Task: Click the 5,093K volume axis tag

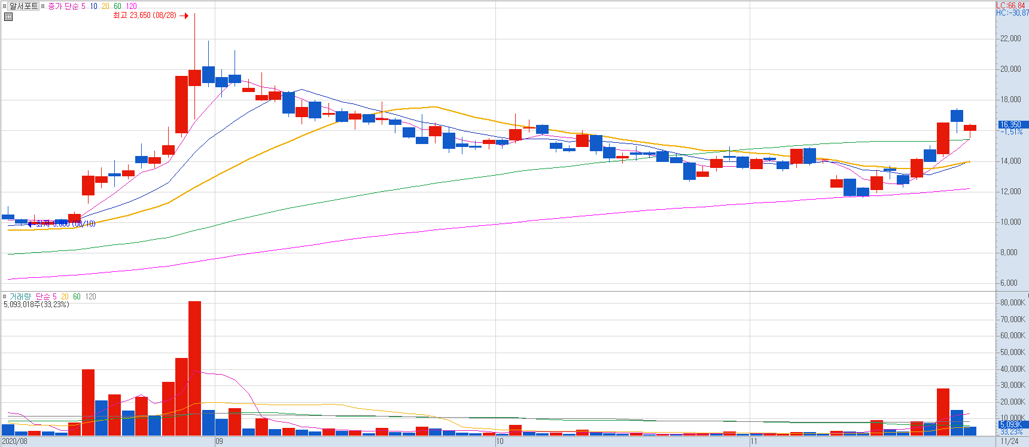Action: tap(1012, 424)
